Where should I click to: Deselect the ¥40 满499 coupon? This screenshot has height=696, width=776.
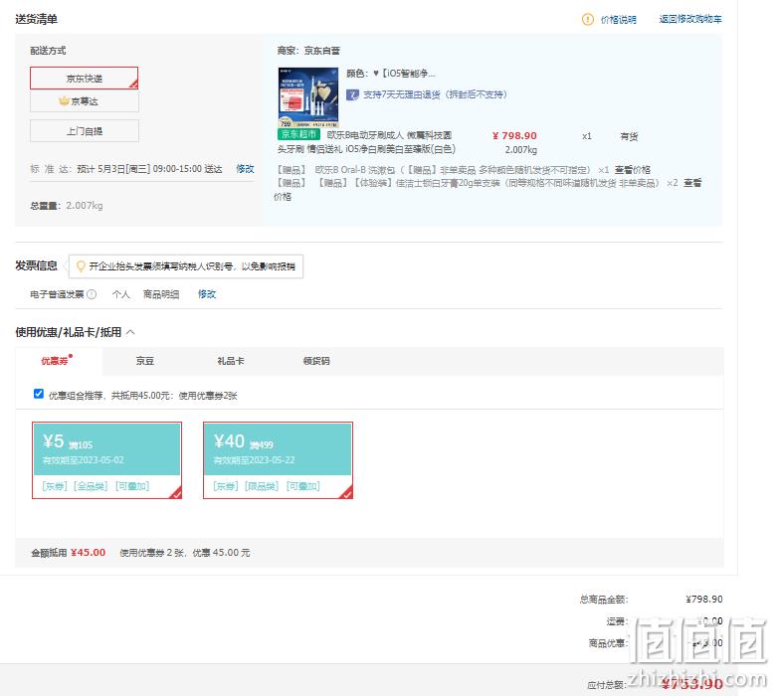(x=279, y=460)
